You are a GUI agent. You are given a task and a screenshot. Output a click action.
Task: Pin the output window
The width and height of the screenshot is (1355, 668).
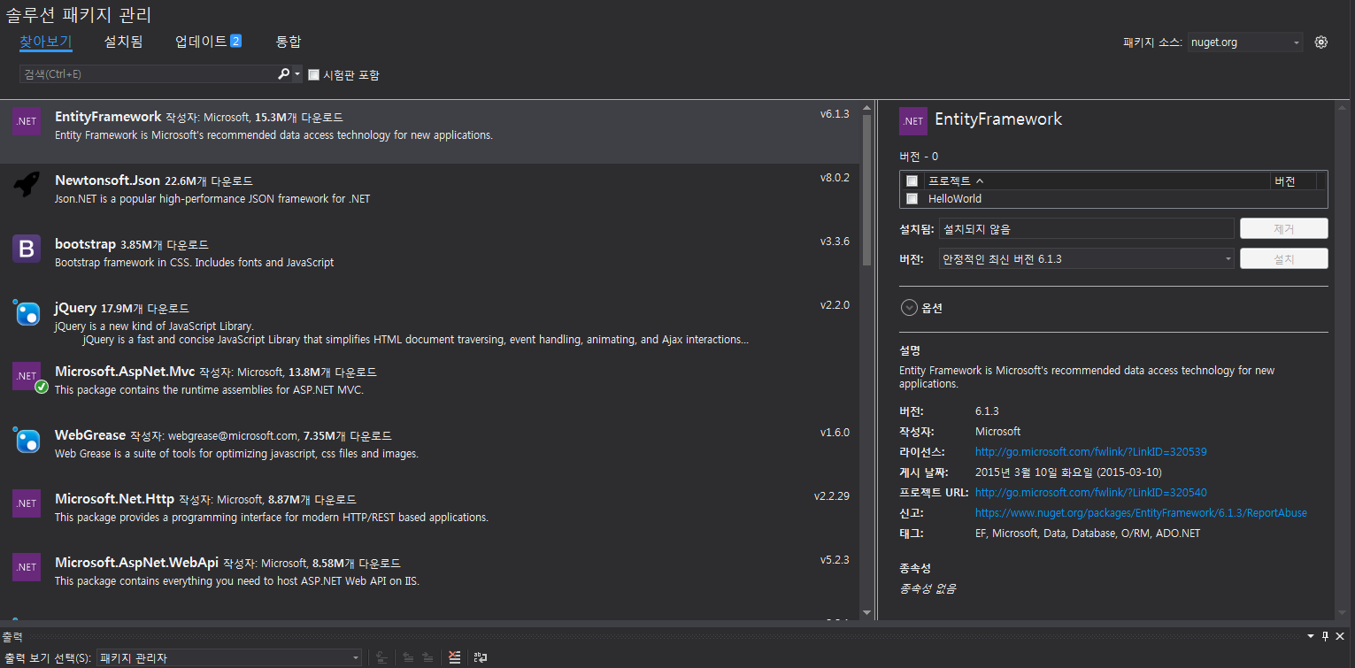coord(1324,635)
